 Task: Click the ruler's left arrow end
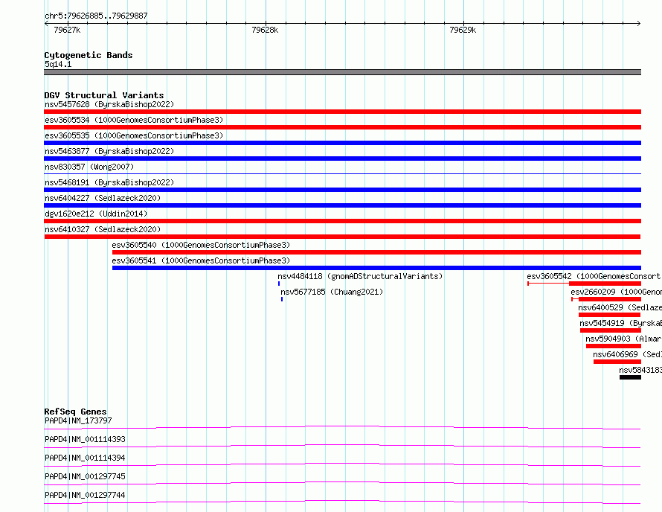click(46, 23)
